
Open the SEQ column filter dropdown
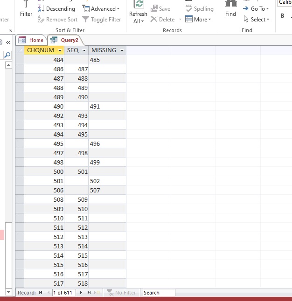pos(84,50)
